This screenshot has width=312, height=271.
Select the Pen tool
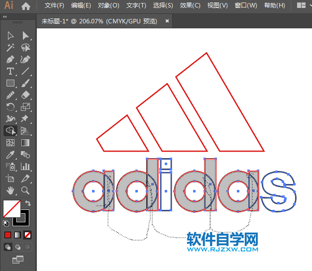tap(10, 59)
